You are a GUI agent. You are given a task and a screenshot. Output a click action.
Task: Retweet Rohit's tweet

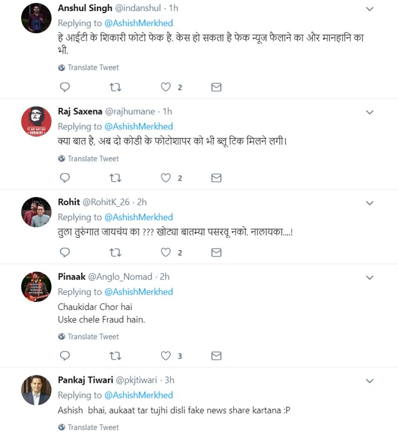[115, 252]
